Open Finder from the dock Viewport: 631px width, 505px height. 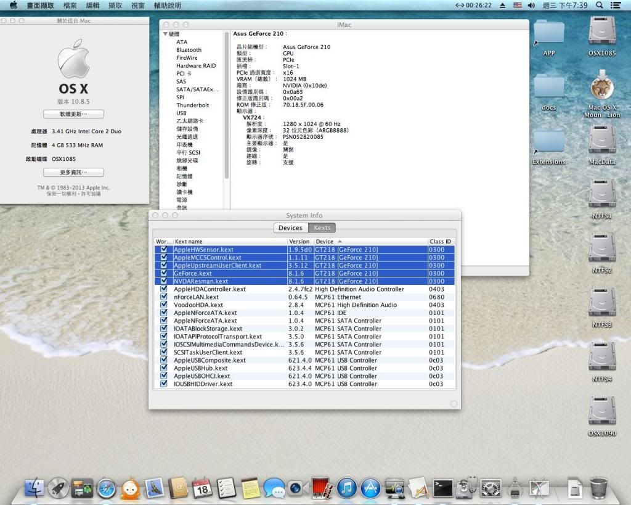point(35,488)
